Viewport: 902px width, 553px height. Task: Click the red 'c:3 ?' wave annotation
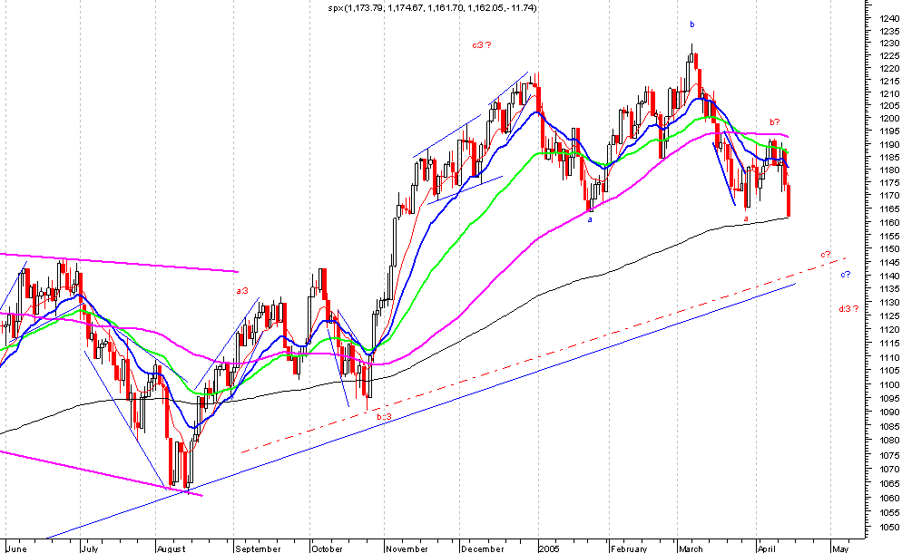482,45
